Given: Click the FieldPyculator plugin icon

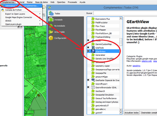Looking at the screenshot, I should point(93,23).
